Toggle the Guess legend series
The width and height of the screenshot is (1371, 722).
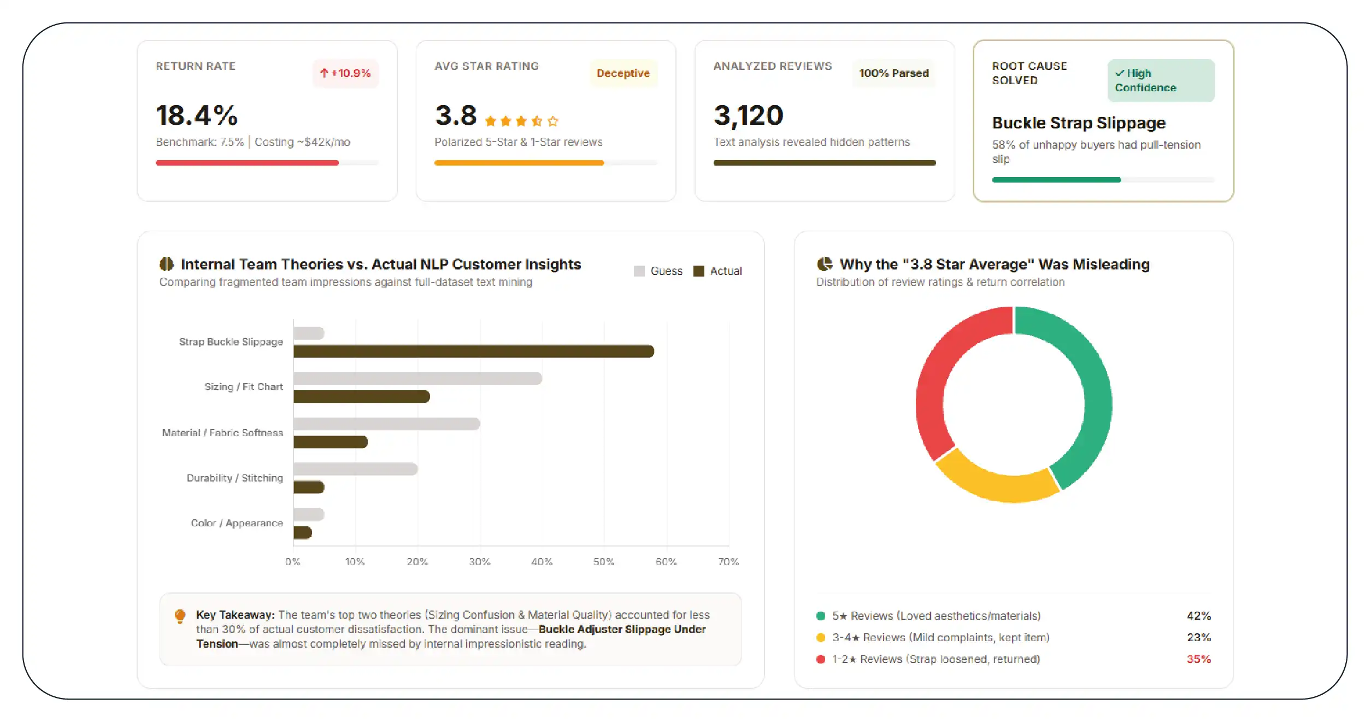click(x=658, y=271)
